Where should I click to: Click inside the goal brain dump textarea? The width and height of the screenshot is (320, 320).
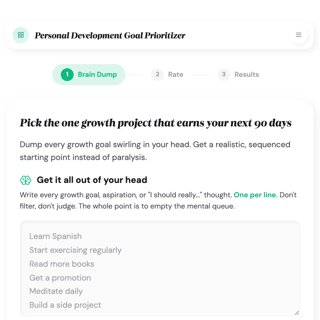[160, 267]
